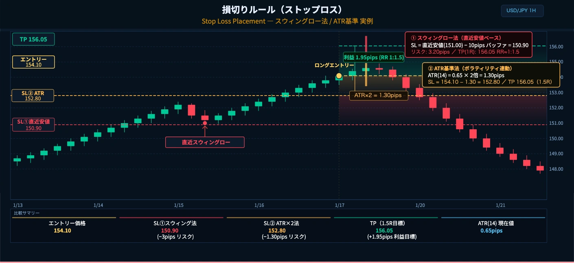Click the red swing low dot marker

pyautogui.click(x=205, y=123)
